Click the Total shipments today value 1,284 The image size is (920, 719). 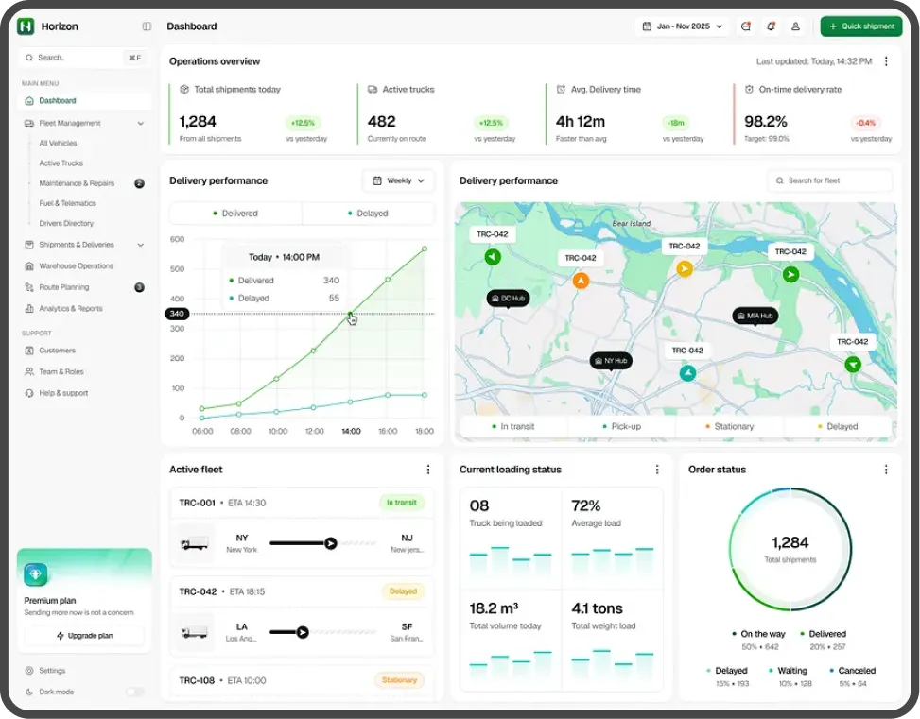198,121
